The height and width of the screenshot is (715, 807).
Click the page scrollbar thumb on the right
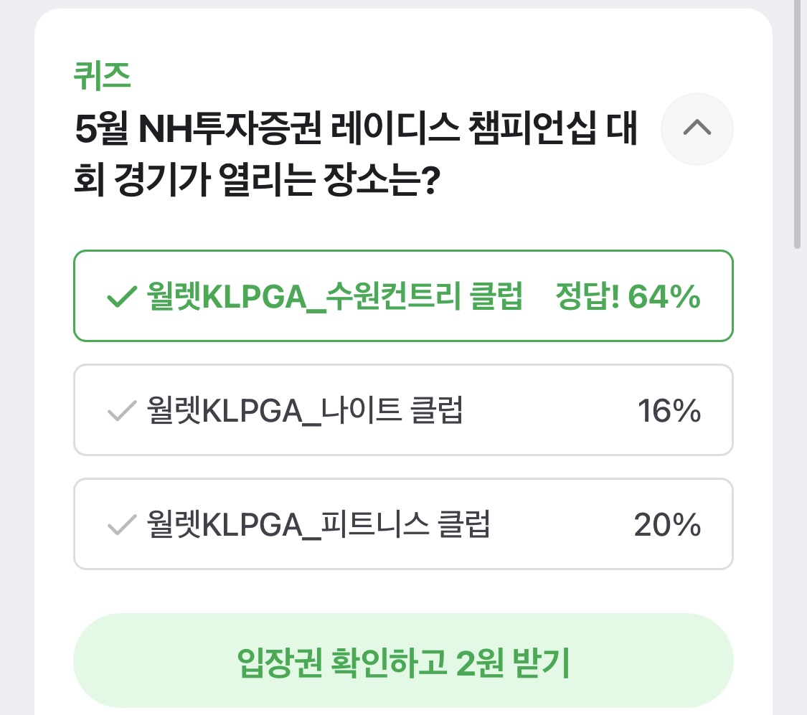coord(797,122)
